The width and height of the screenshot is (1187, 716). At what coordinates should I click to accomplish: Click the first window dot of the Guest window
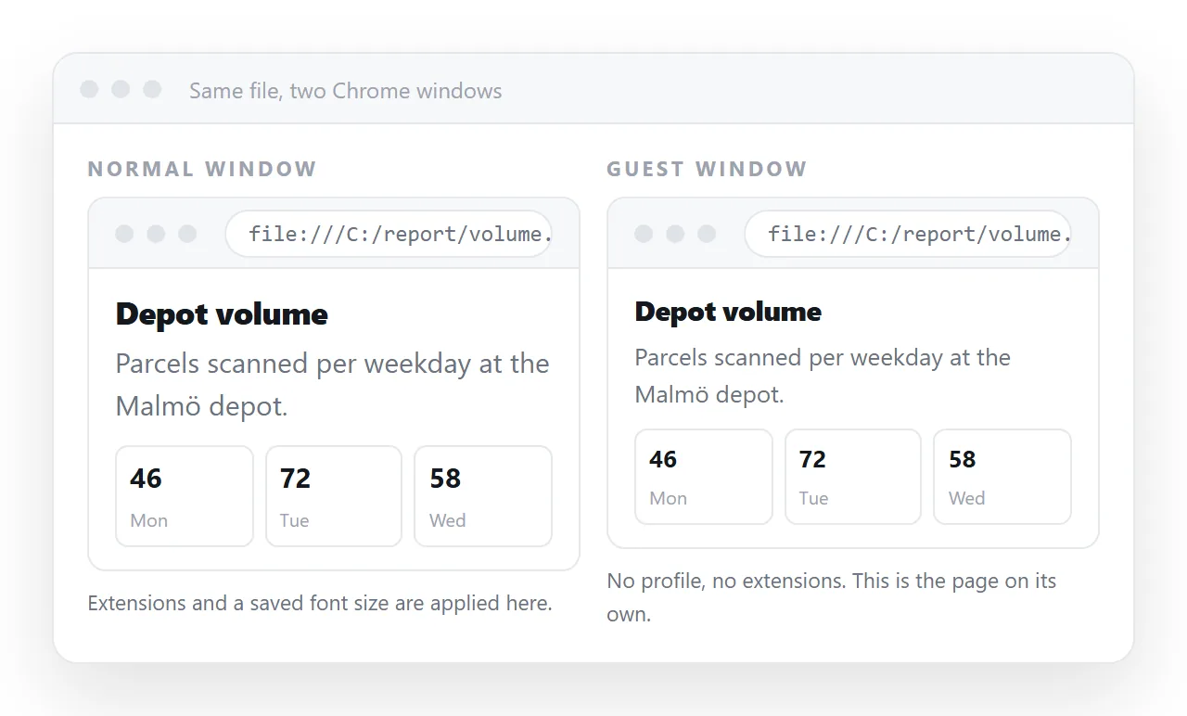pyautogui.click(x=644, y=234)
